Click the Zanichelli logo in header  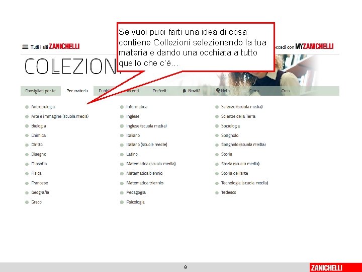64,46
